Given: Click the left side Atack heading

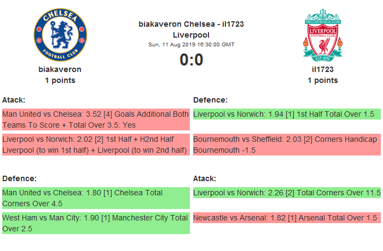Looking at the screenshot, I should [14, 100].
